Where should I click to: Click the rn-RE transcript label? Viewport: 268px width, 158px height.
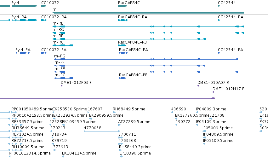point(58,23)
